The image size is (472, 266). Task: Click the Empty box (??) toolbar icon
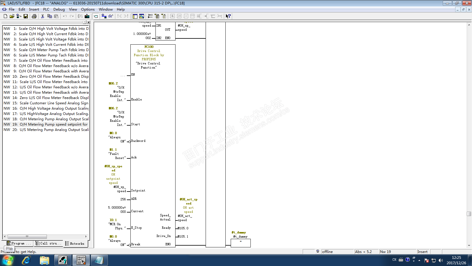coord(193,16)
